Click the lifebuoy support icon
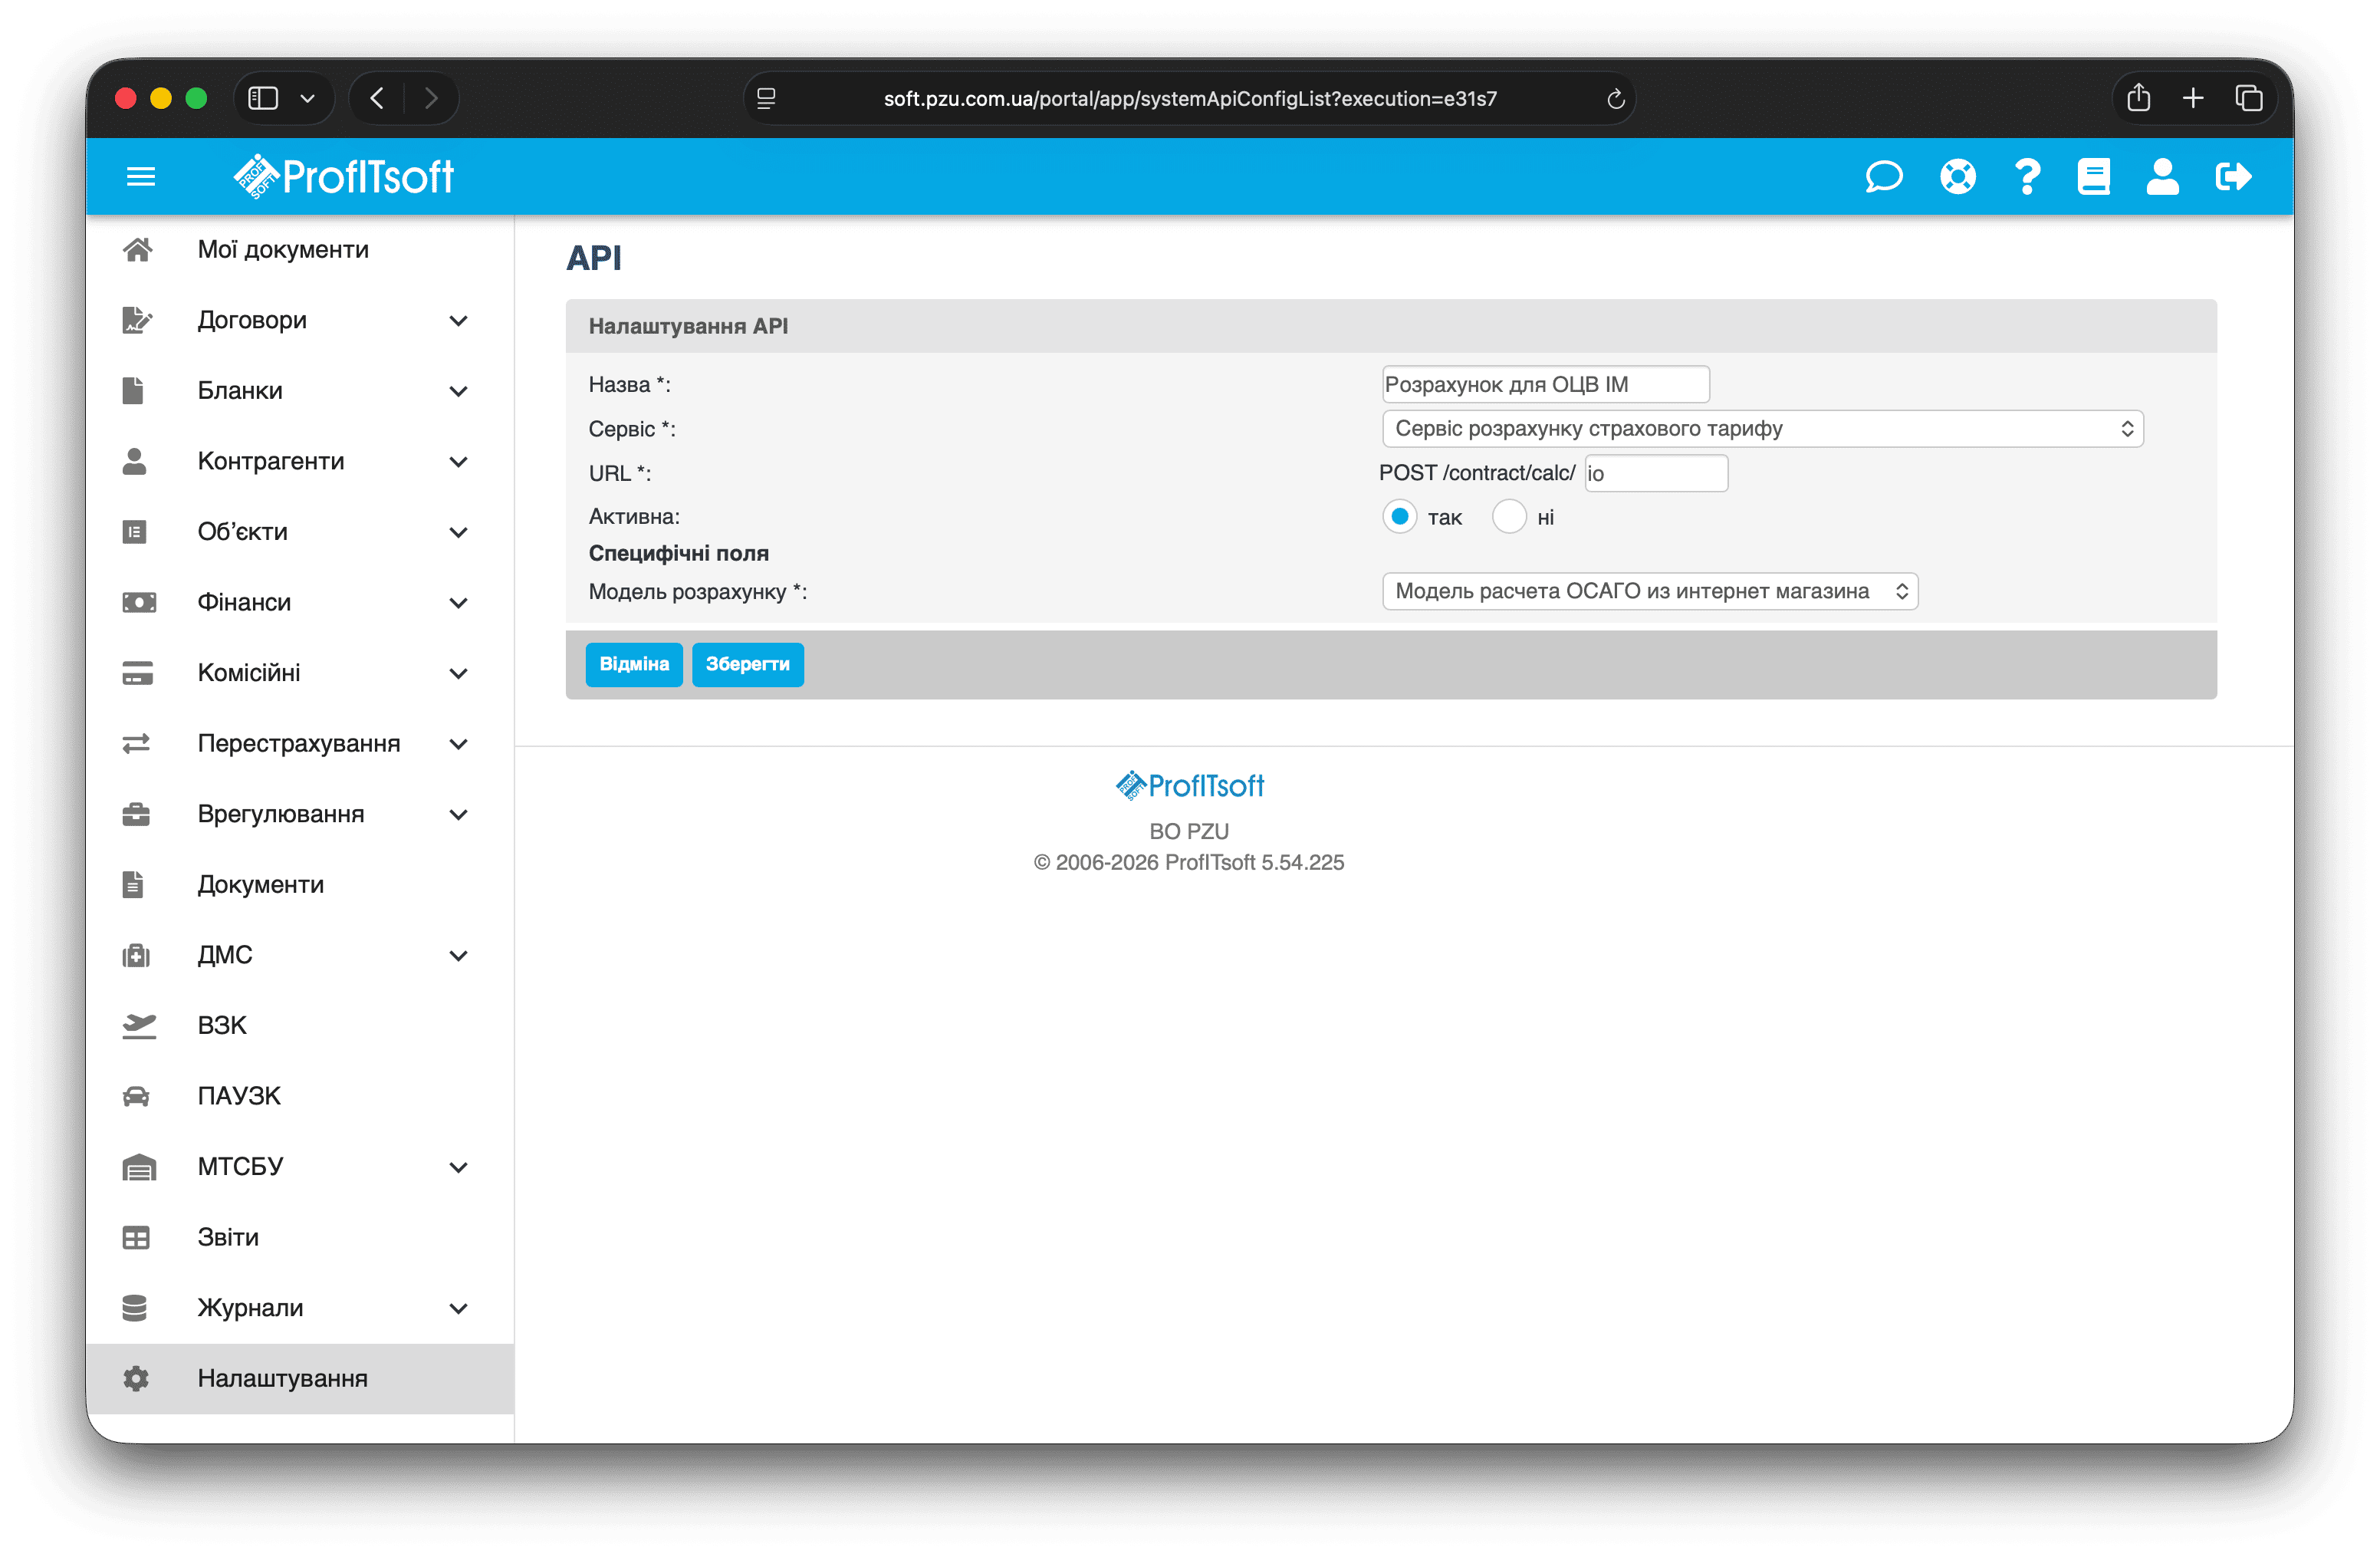Viewport: 2380px width, 1557px height. (1957, 177)
